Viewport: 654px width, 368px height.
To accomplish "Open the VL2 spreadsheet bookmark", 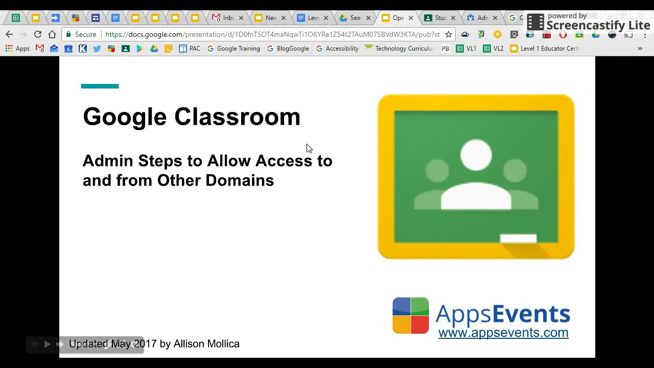I will click(x=494, y=49).
